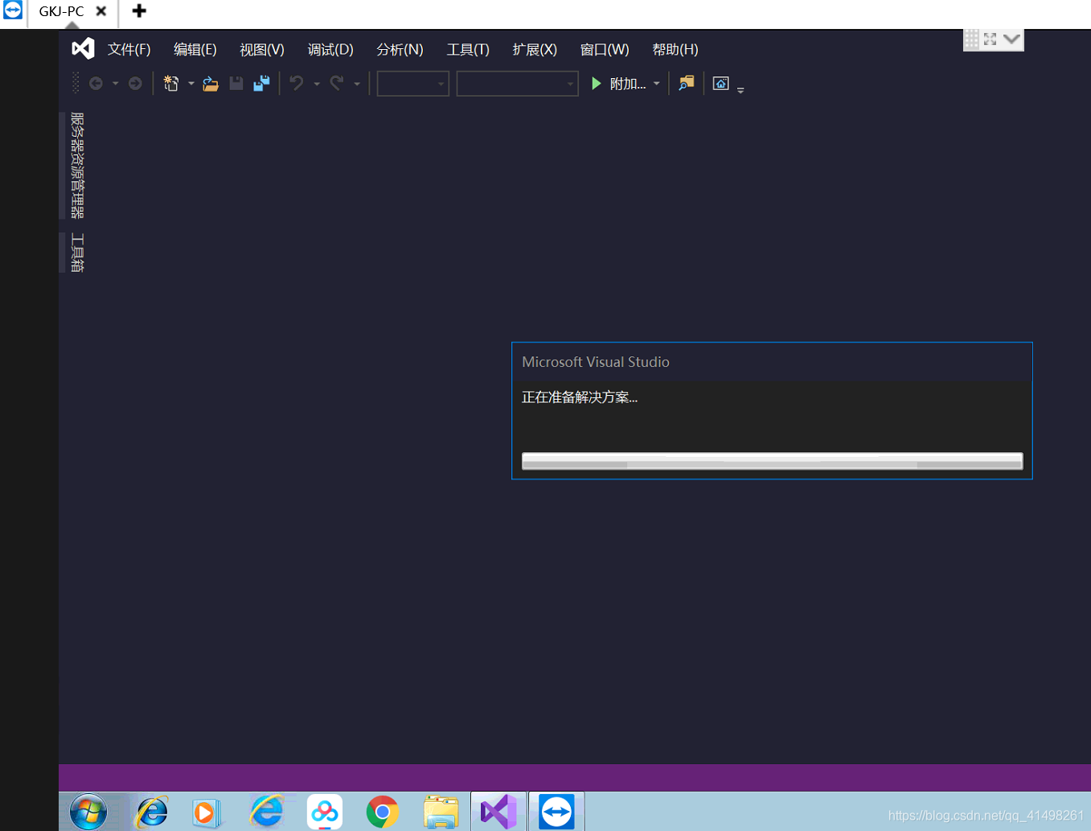Open the Baidu Netdisk taskbar icon
Image resolution: width=1091 pixels, height=831 pixels.
325,812
